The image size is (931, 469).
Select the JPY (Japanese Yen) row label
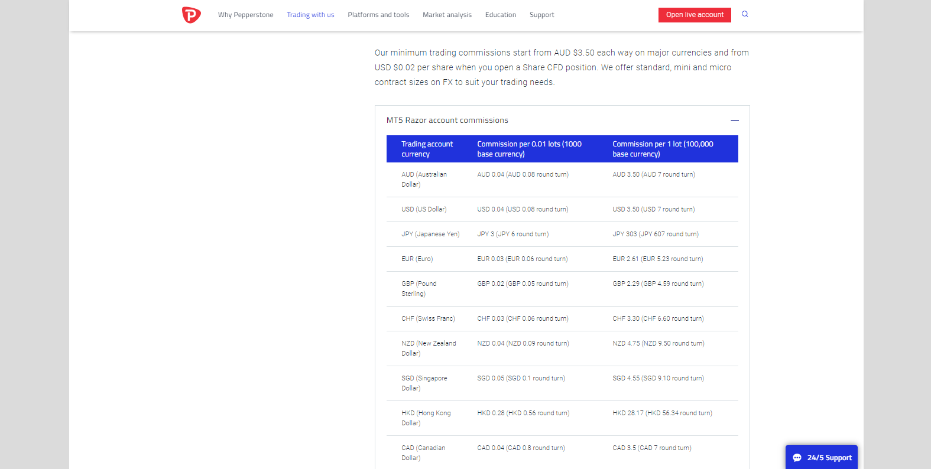tap(430, 234)
